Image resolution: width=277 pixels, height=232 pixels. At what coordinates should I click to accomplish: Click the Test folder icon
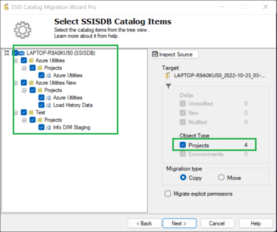point(31,113)
